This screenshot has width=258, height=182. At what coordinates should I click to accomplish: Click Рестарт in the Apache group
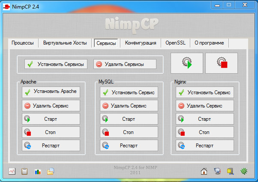point(51,146)
